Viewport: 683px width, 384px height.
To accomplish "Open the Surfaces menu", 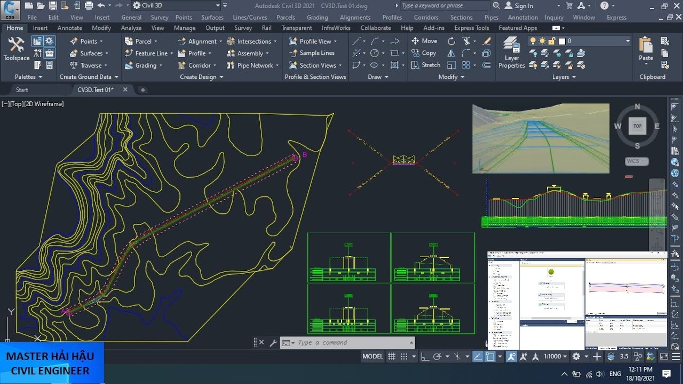I will (x=212, y=17).
